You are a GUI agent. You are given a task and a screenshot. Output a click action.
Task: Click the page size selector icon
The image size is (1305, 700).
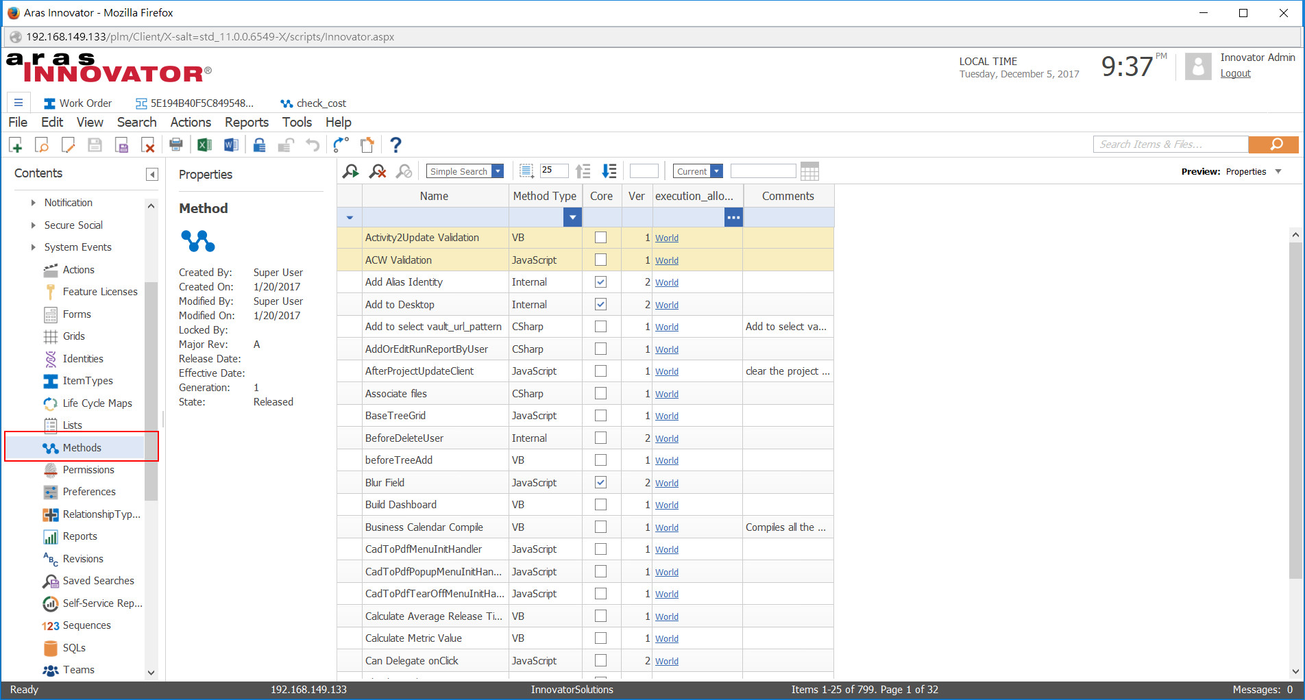526,171
